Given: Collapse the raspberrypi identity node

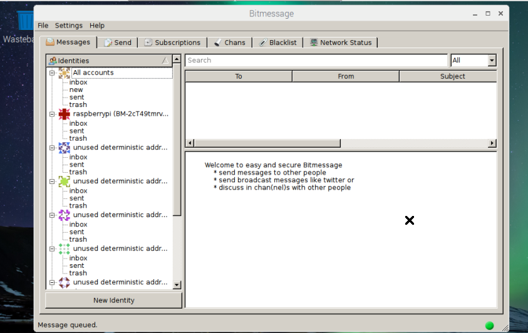Looking at the screenshot, I should click(x=52, y=114).
